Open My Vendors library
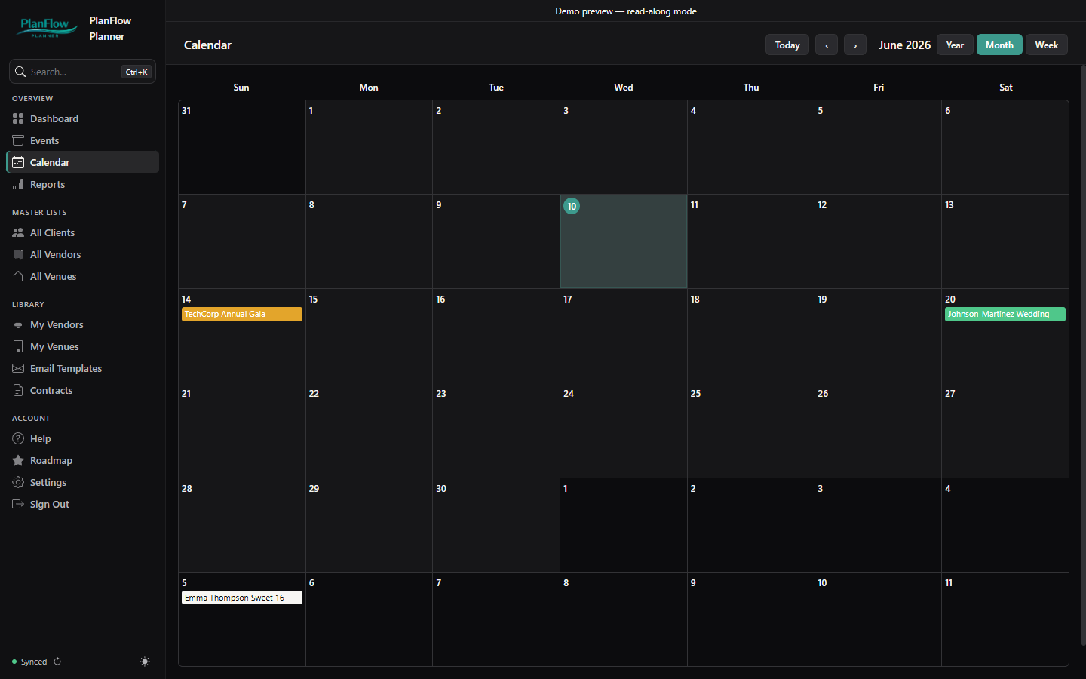Screen dimensions: 1086x679 pyautogui.click(x=83, y=324)
